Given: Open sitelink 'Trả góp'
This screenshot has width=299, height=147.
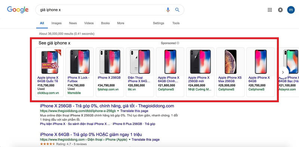Looking at the screenshot, I should (150, 124).
